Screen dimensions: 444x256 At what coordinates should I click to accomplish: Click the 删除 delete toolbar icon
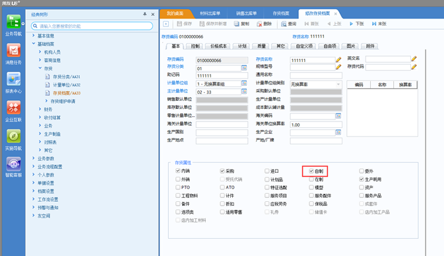pyautogui.click(x=264, y=24)
